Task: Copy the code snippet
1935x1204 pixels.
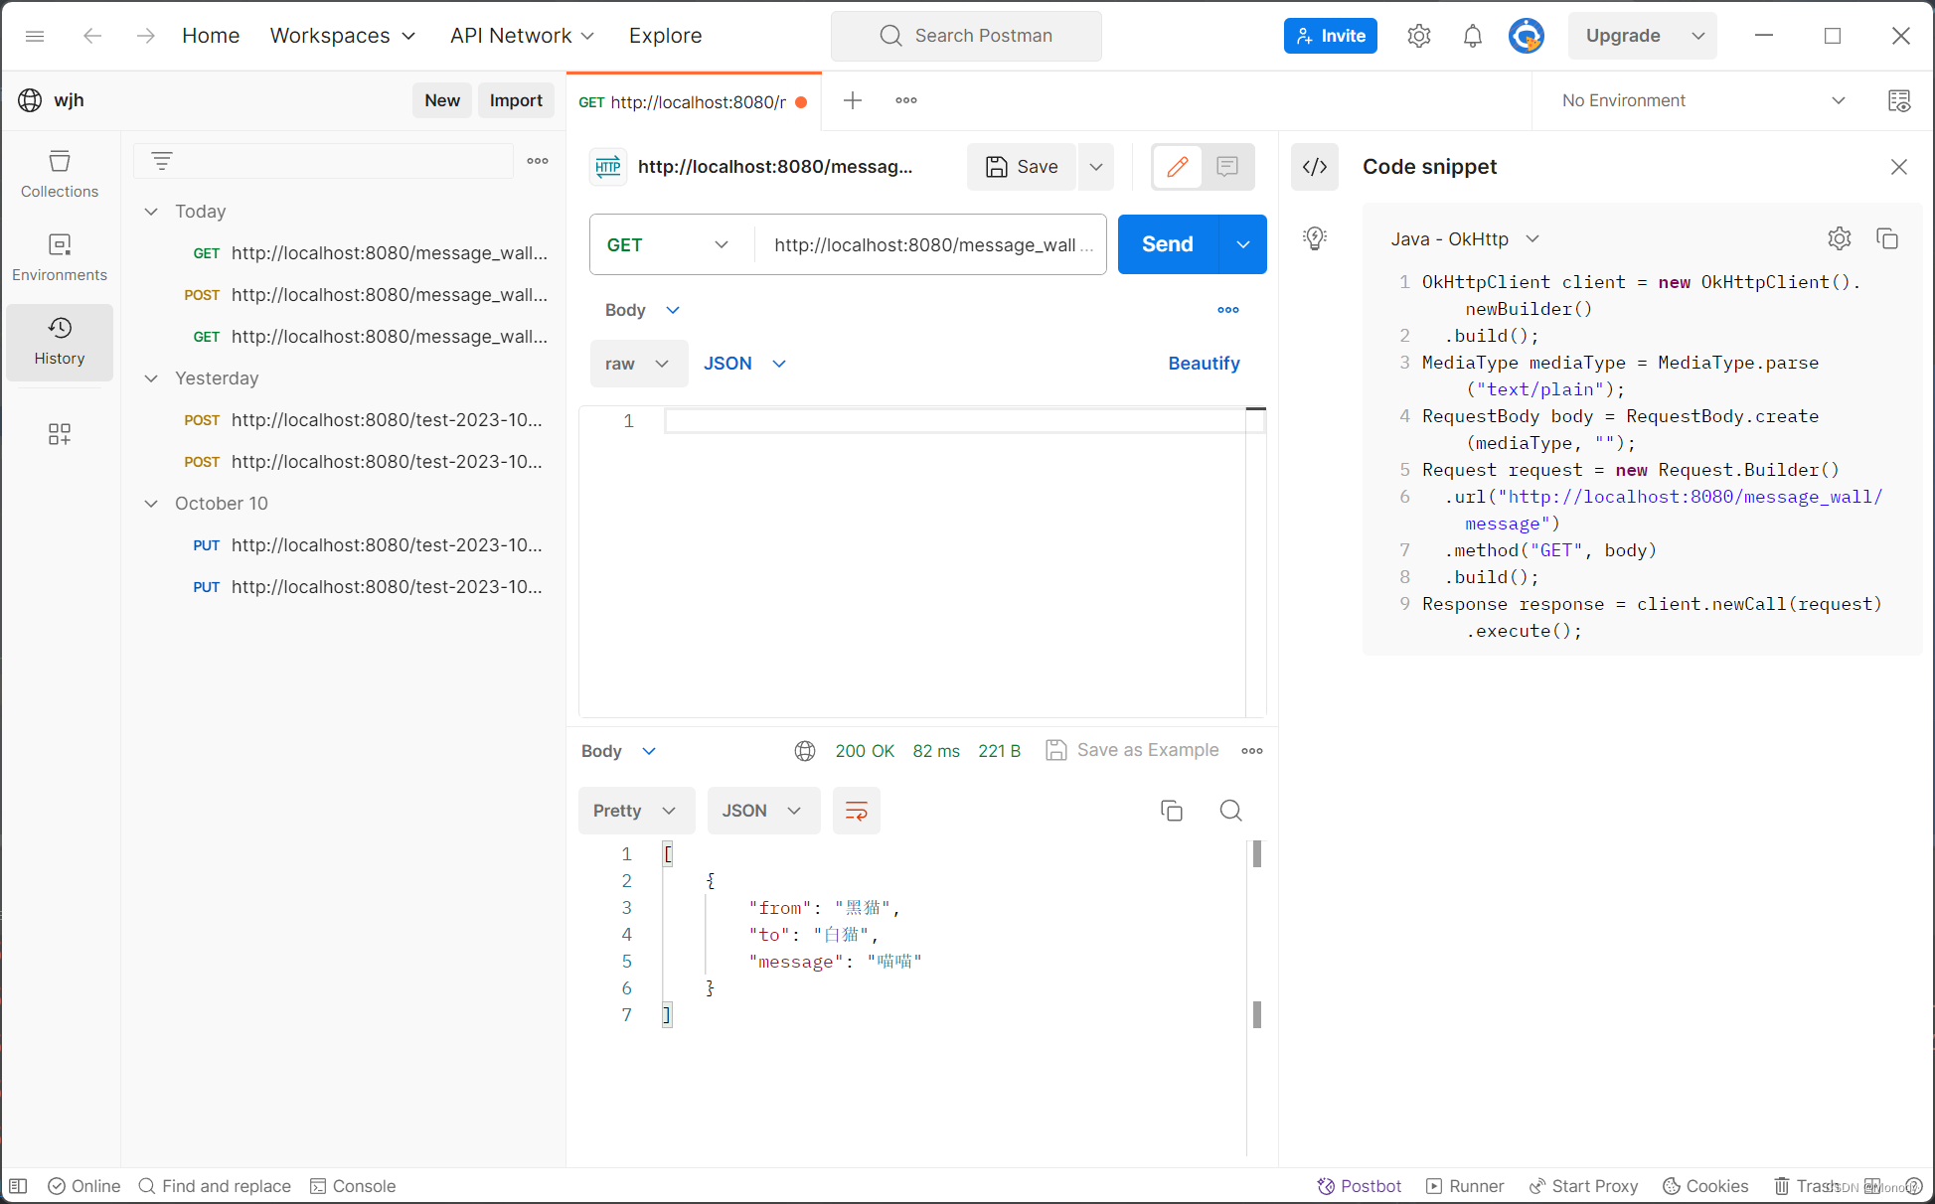Action: tap(1887, 238)
